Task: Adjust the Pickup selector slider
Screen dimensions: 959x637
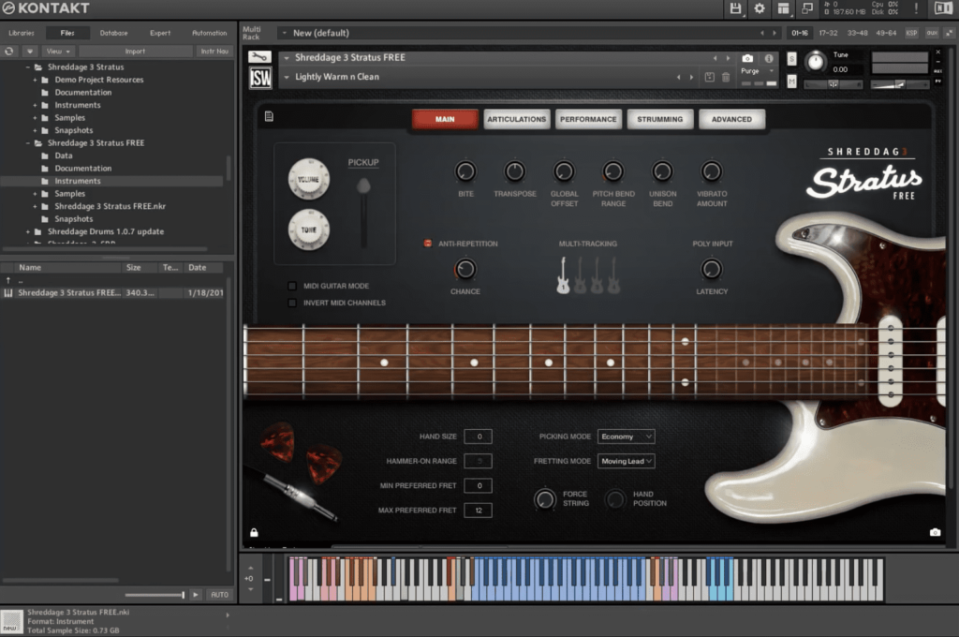Action: coord(363,211)
